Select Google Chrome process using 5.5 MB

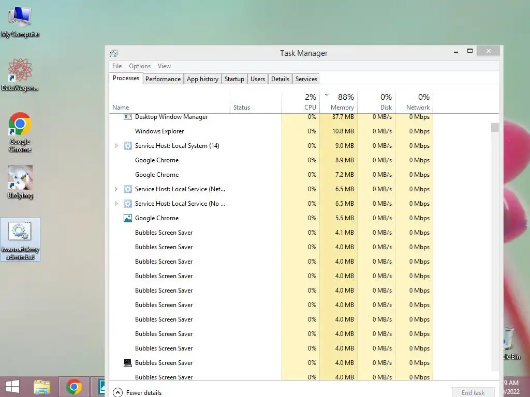click(271, 218)
